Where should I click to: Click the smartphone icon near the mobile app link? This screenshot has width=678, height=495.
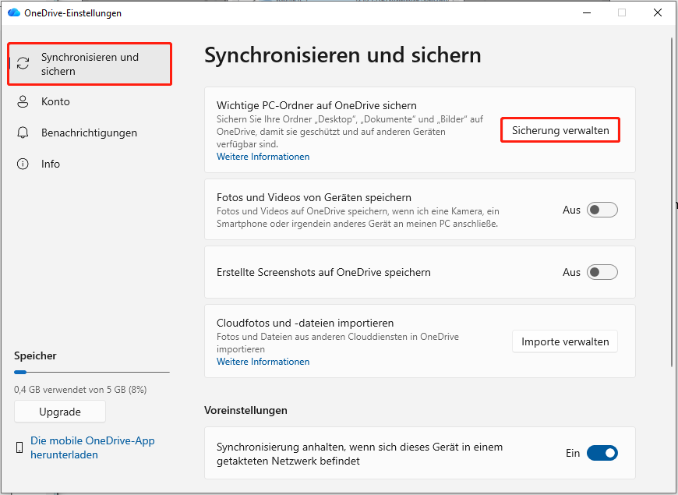coord(18,447)
